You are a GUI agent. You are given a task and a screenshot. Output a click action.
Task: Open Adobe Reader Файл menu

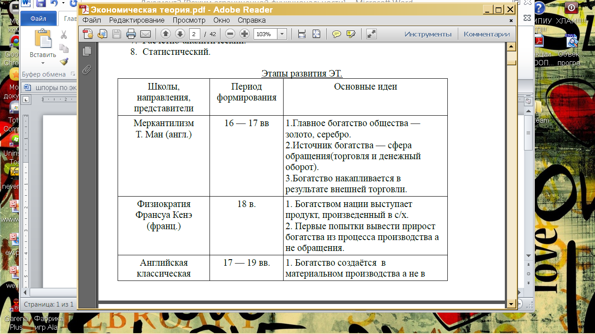click(91, 20)
